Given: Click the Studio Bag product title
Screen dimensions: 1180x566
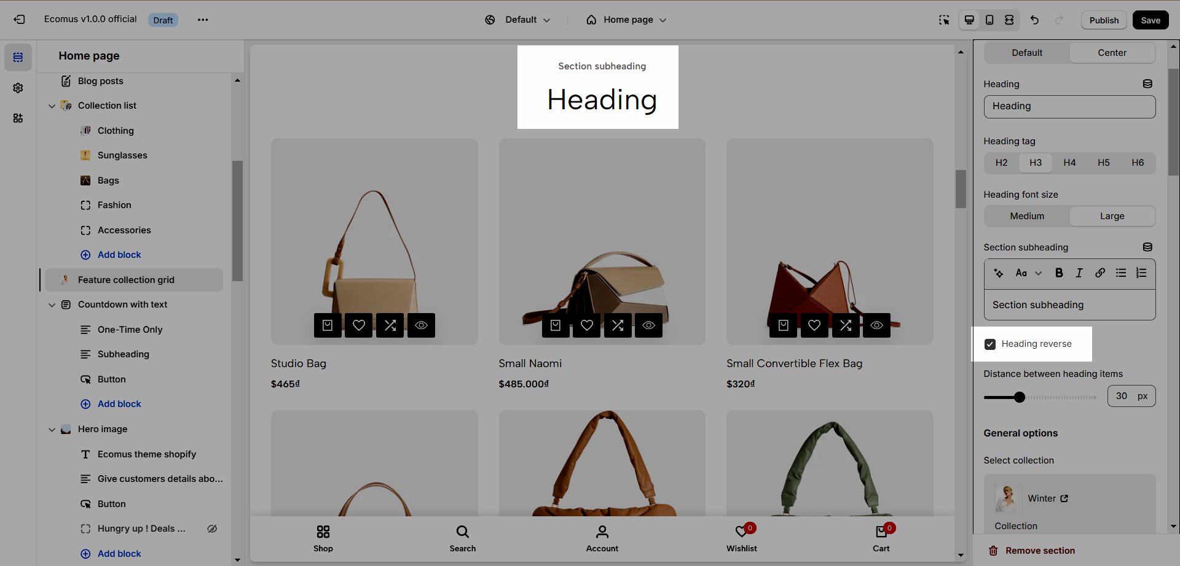Looking at the screenshot, I should coord(299,363).
